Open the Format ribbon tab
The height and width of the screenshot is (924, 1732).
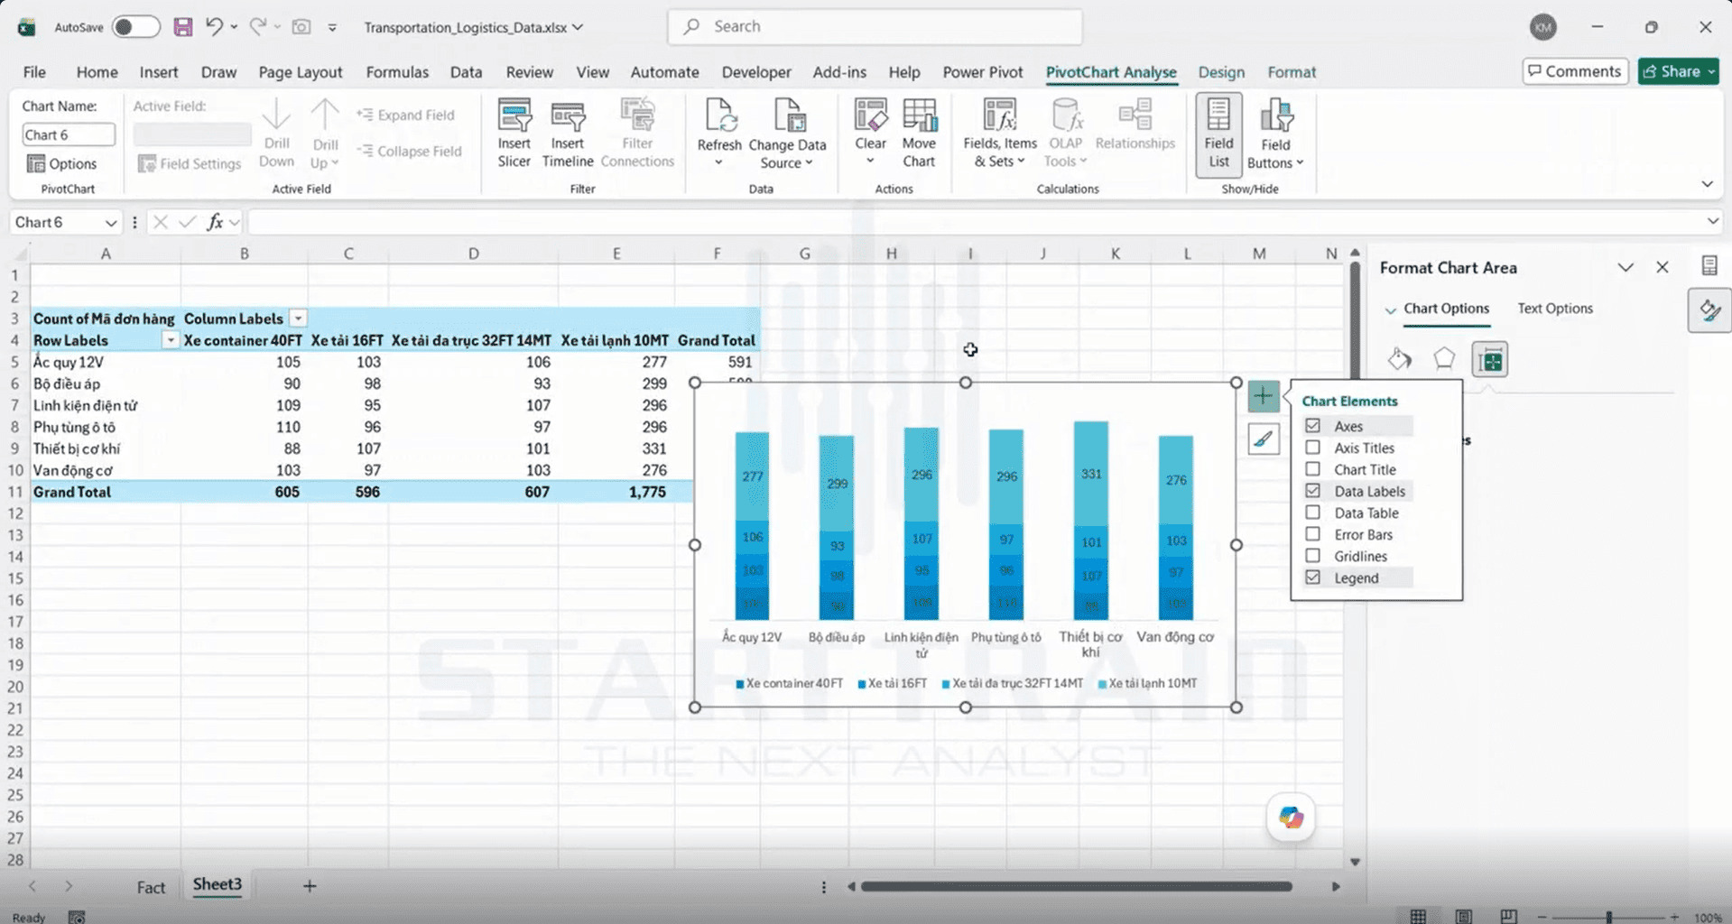(x=1292, y=72)
